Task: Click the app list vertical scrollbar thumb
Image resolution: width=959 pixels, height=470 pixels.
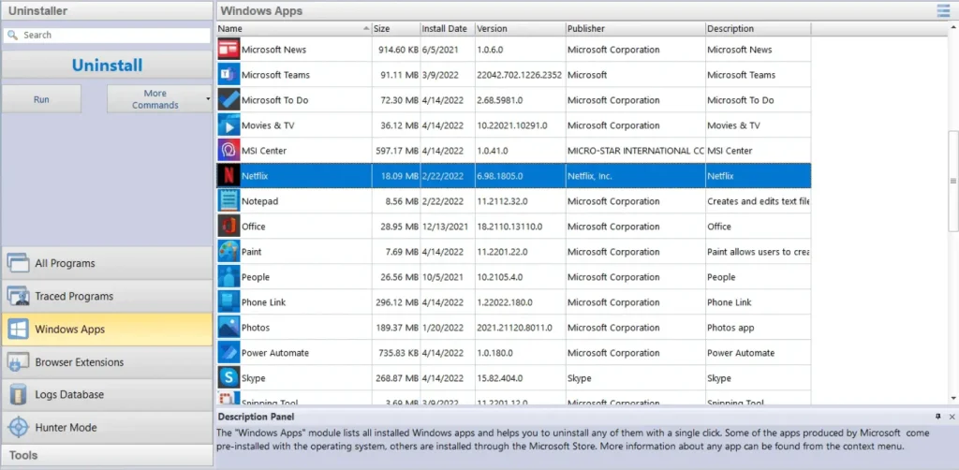Action: coord(952,181)
